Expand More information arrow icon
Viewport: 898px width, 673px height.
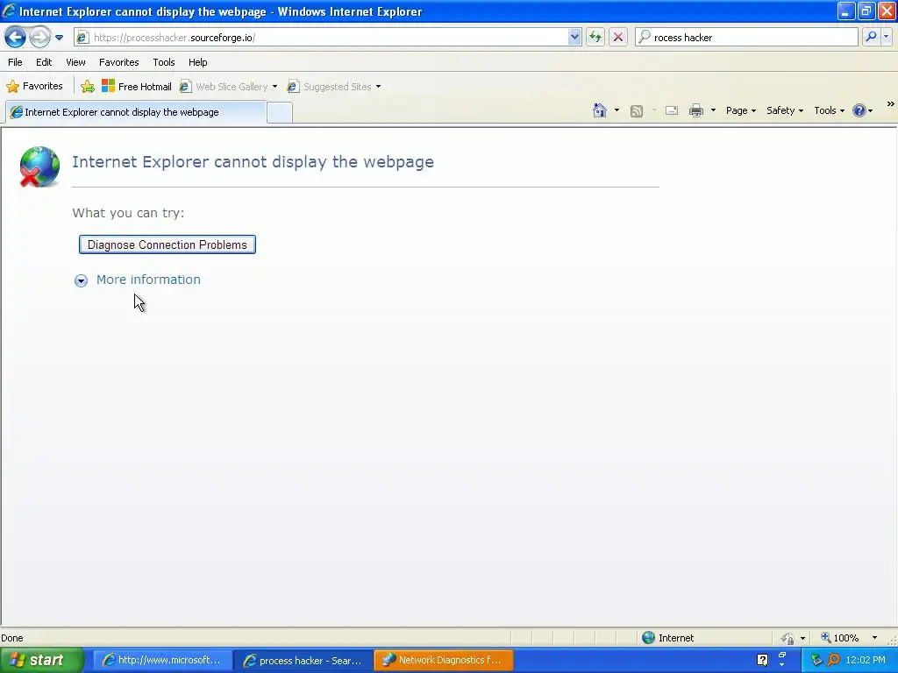click(x=81, y=280)
